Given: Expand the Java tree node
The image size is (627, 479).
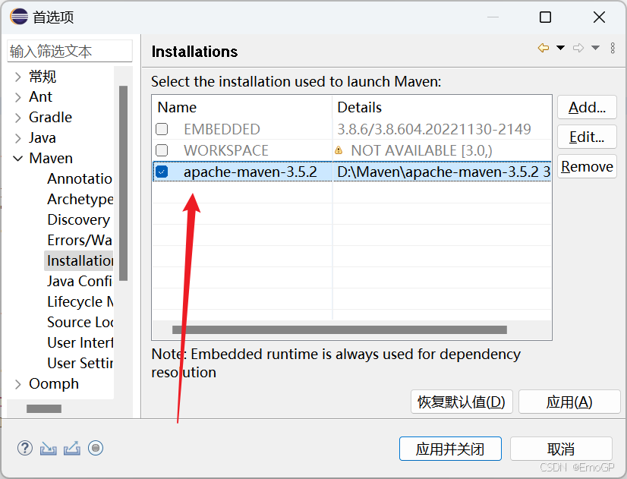Looking at the screenshot, I should [17, 138].
